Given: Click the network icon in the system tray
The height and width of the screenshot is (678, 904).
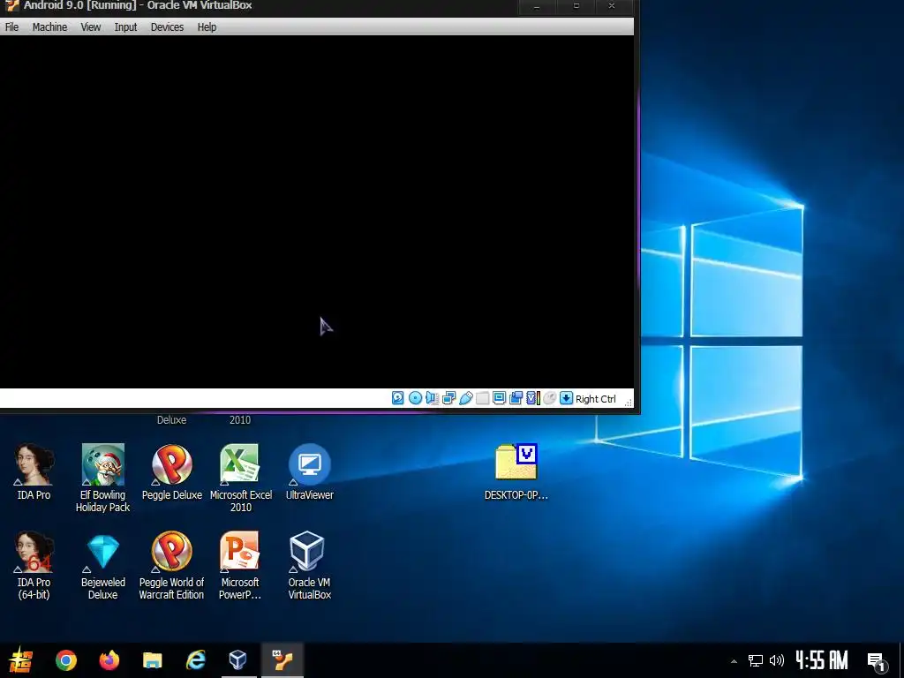Looking at the screenshot, I should [x=756, y=660].
